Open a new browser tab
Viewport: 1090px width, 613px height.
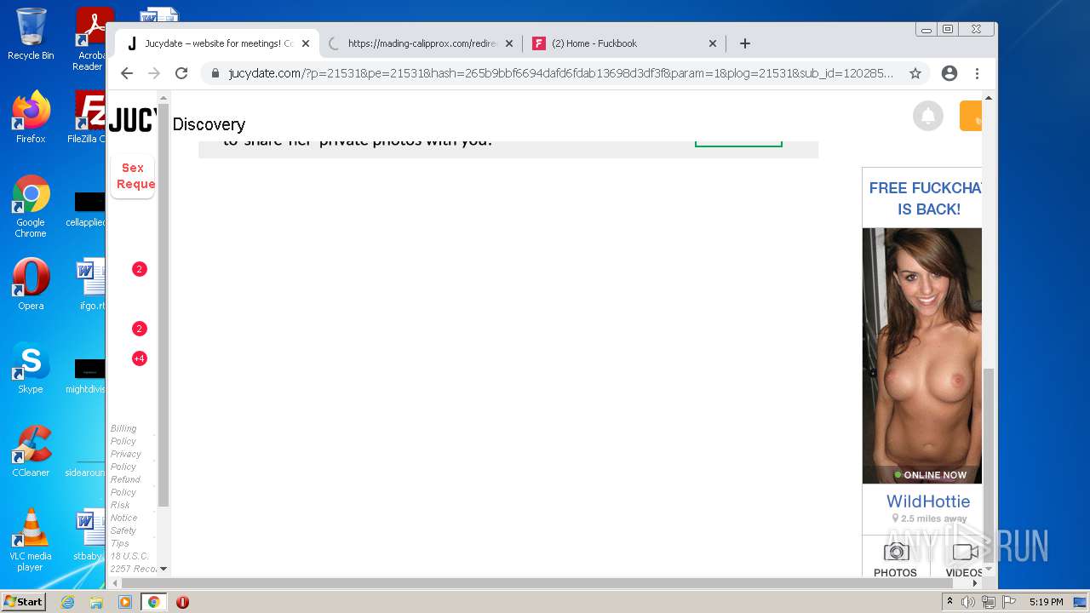pyautogui.click(x=745, y=43)
